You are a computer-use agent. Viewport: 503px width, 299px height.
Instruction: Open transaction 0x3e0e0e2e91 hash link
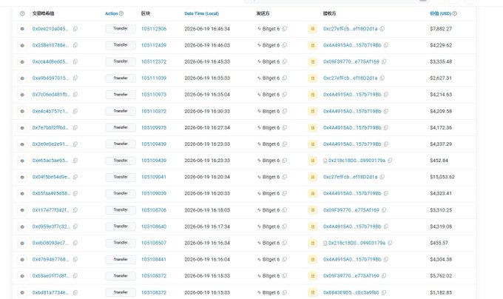tap(50, 144)
